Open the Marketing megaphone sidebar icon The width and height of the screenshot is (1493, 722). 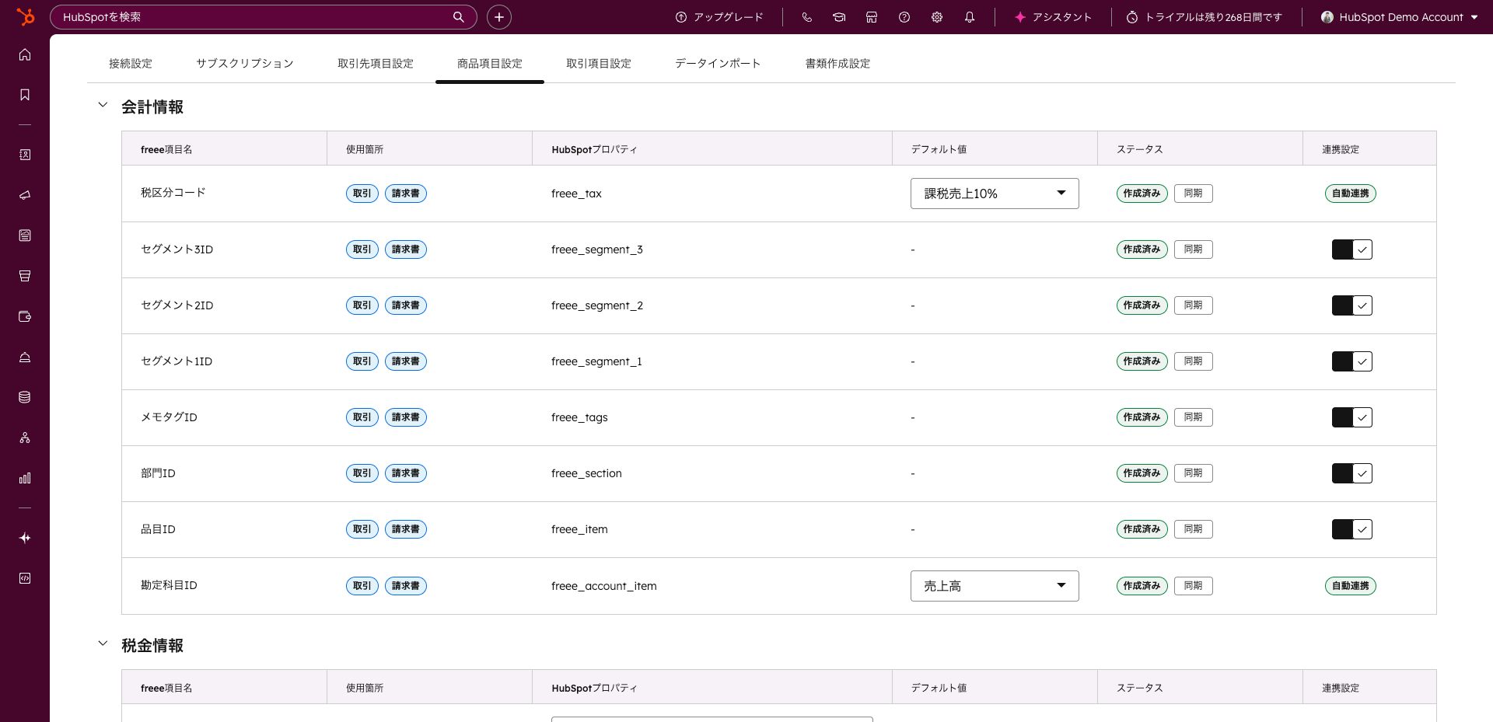(x=25, y=195)
